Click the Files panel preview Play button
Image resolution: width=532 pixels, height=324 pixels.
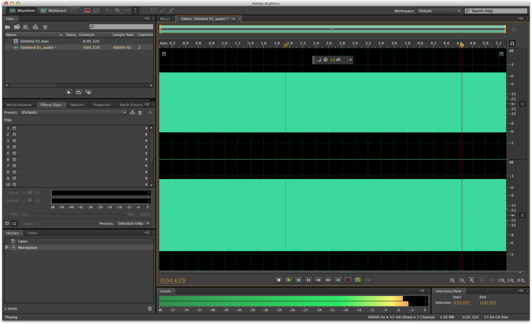[x=69, y=93]
